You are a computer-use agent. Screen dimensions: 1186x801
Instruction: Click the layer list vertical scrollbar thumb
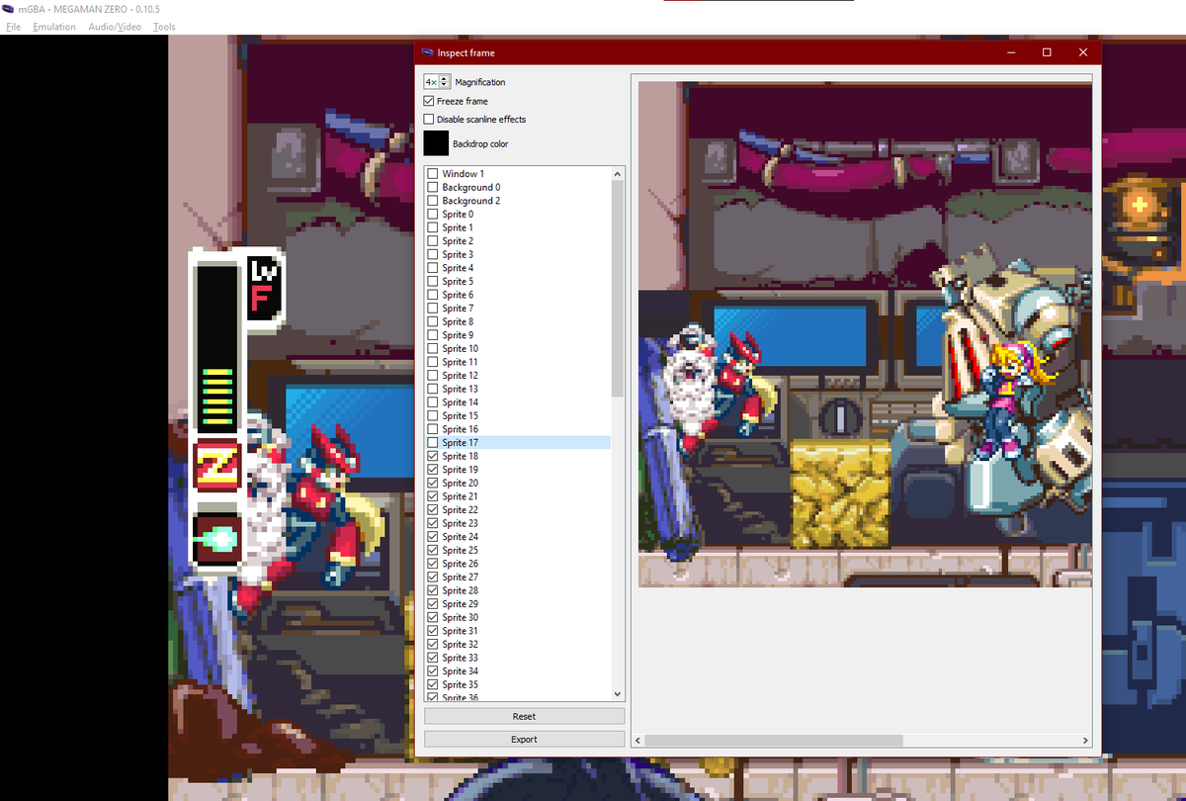click(618, 289)
